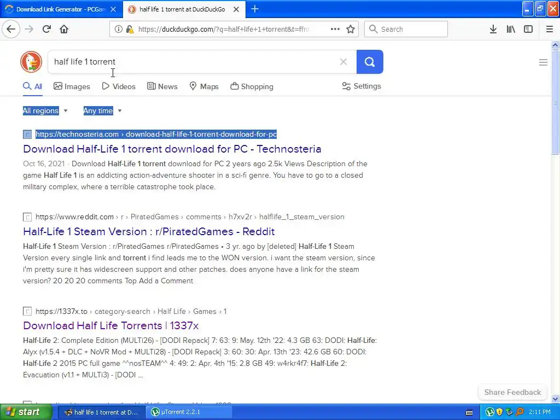
Task: Click the technosteria.com result favicon
Action: [x=27, y=135]
